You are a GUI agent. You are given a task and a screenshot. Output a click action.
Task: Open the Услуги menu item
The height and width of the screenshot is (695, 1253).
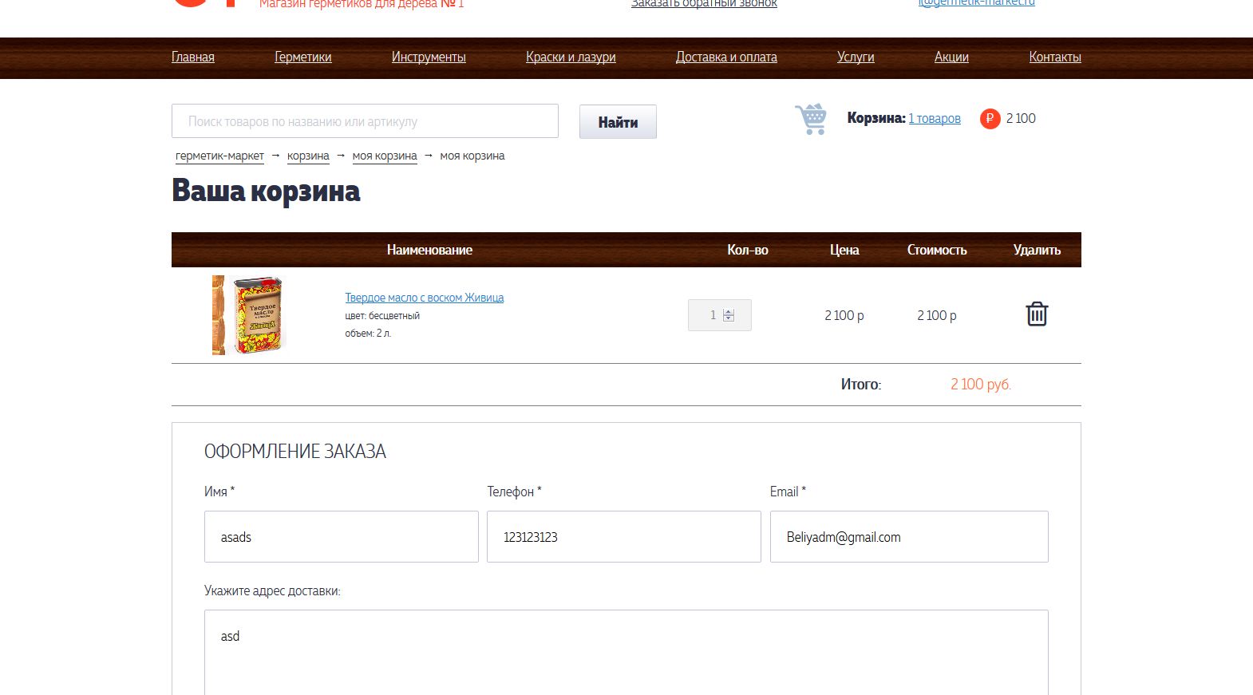pyautogui.click(x=856, y=57)
